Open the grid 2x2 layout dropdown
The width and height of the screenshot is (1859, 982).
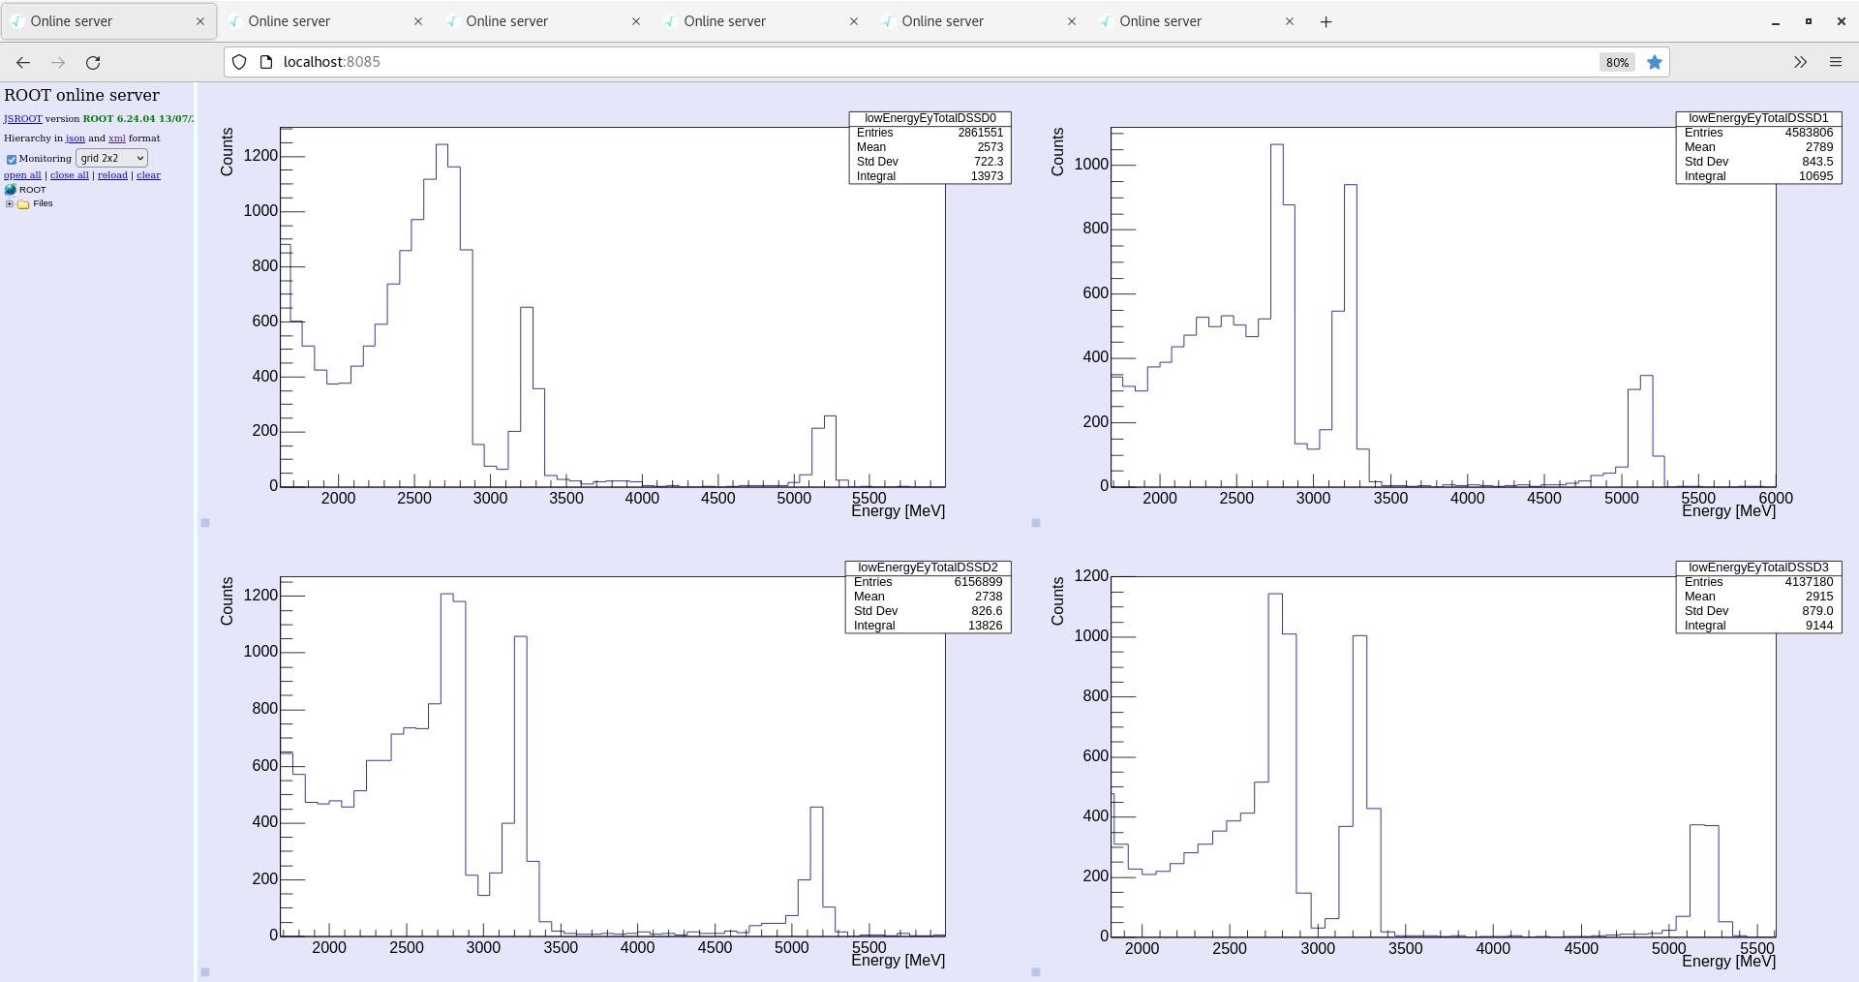tap(110, 158)
